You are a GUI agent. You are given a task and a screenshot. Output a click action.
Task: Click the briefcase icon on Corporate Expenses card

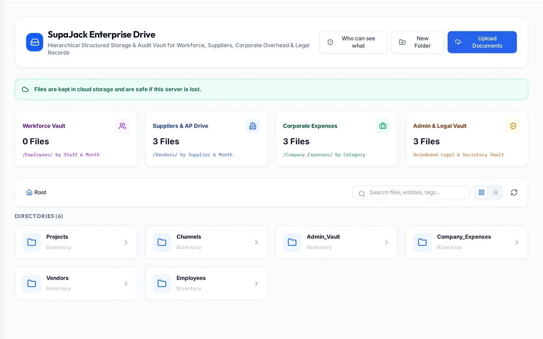click(383, 126)
